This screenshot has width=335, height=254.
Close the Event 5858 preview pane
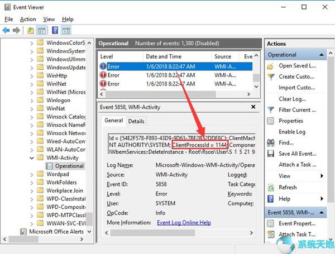point(253,107)
